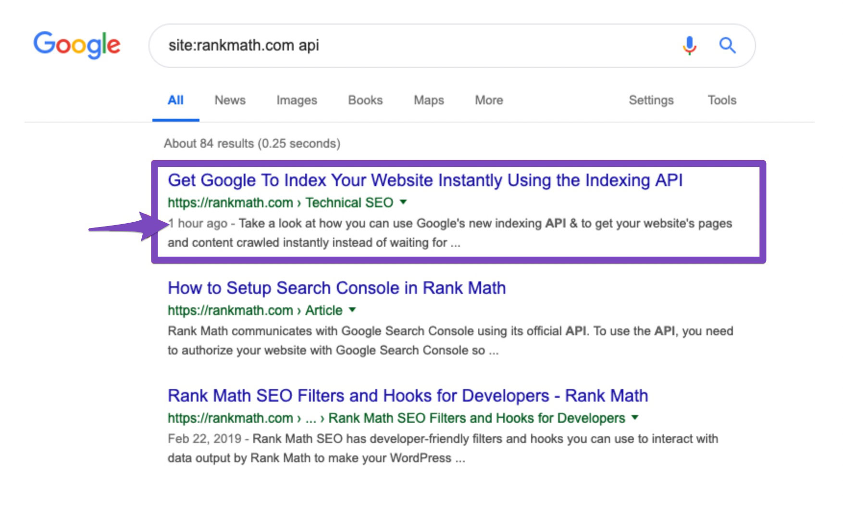The width and height of the screenshot is (843, 505).
Task: Click the green Filters and Hooks breadcrumb URL
Action: click(397, 418)
